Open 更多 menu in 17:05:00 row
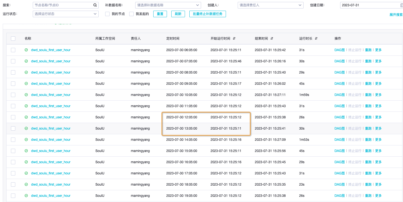The width and height of the screenshot is (403, 202). click(x=378, y=173)
